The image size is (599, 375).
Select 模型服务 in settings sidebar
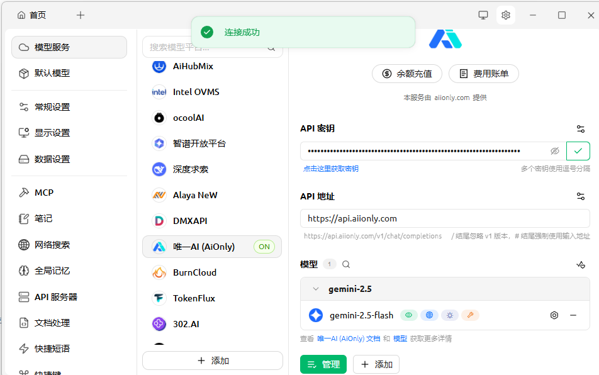pyautogui.click(x=69, y=47)
